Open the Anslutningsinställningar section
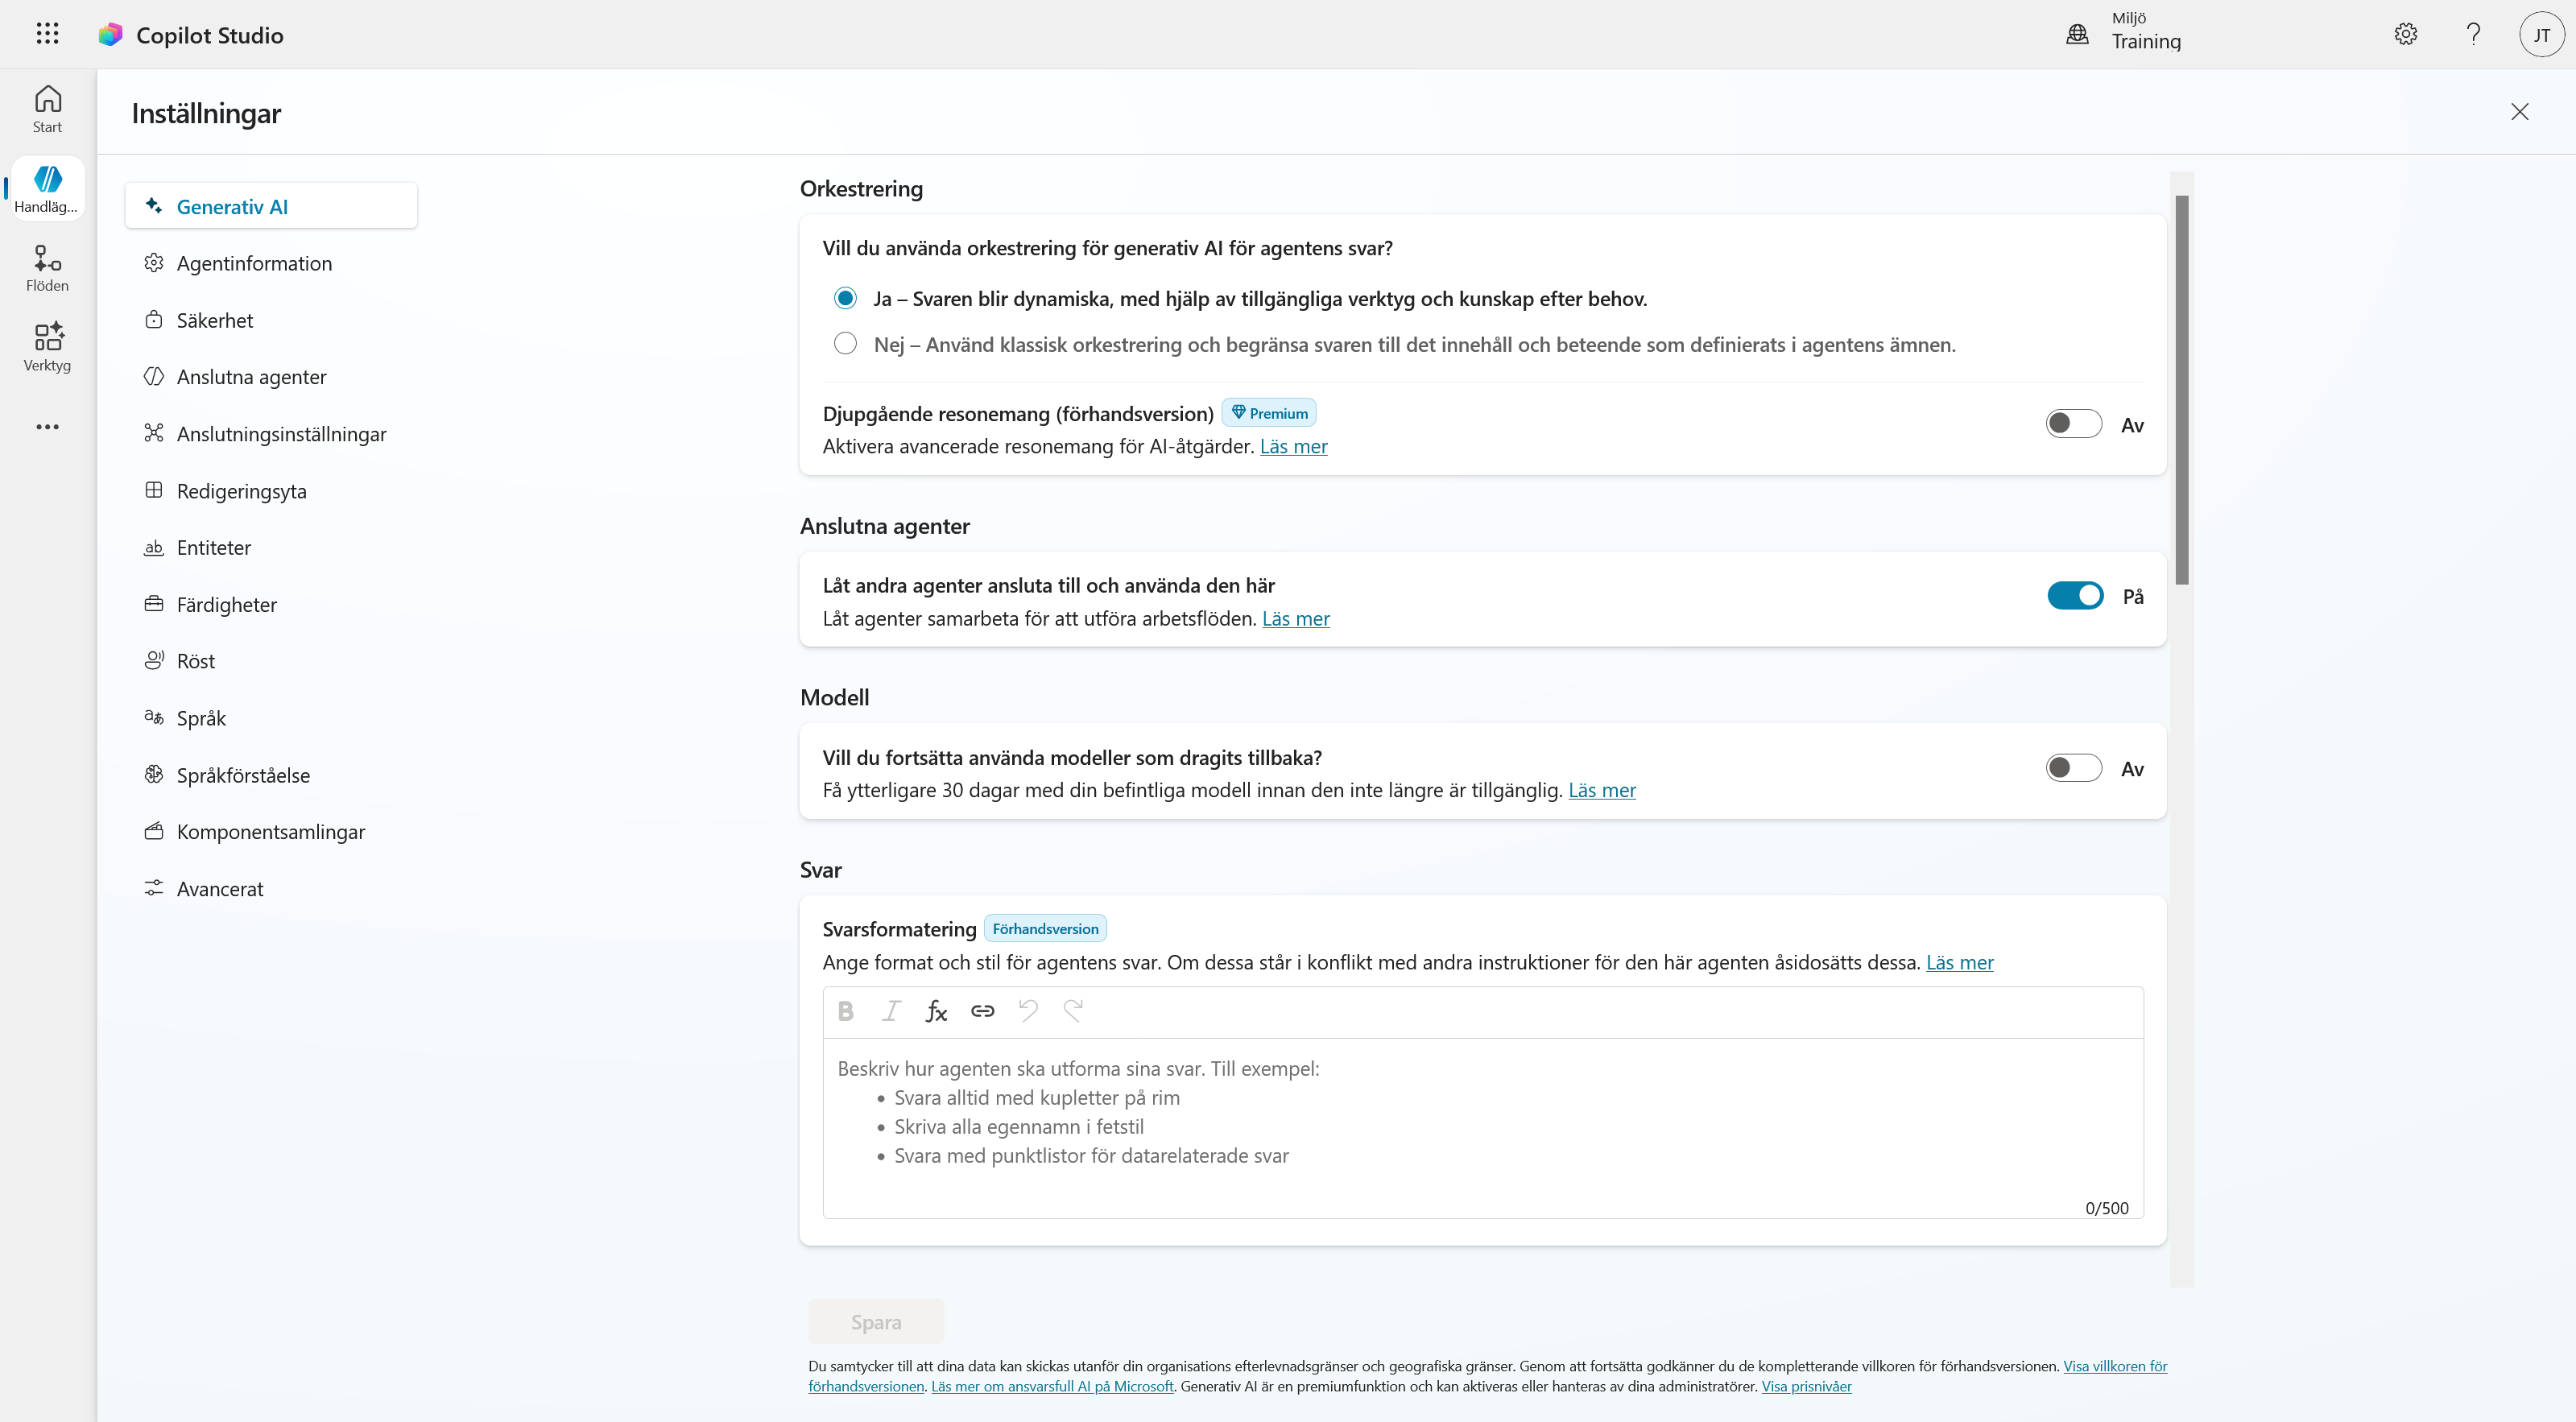The image size is (2576, 1422). [x=271, y=434]
